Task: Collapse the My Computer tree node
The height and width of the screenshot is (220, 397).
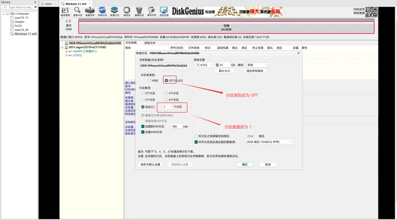Action: pos(4,14)
